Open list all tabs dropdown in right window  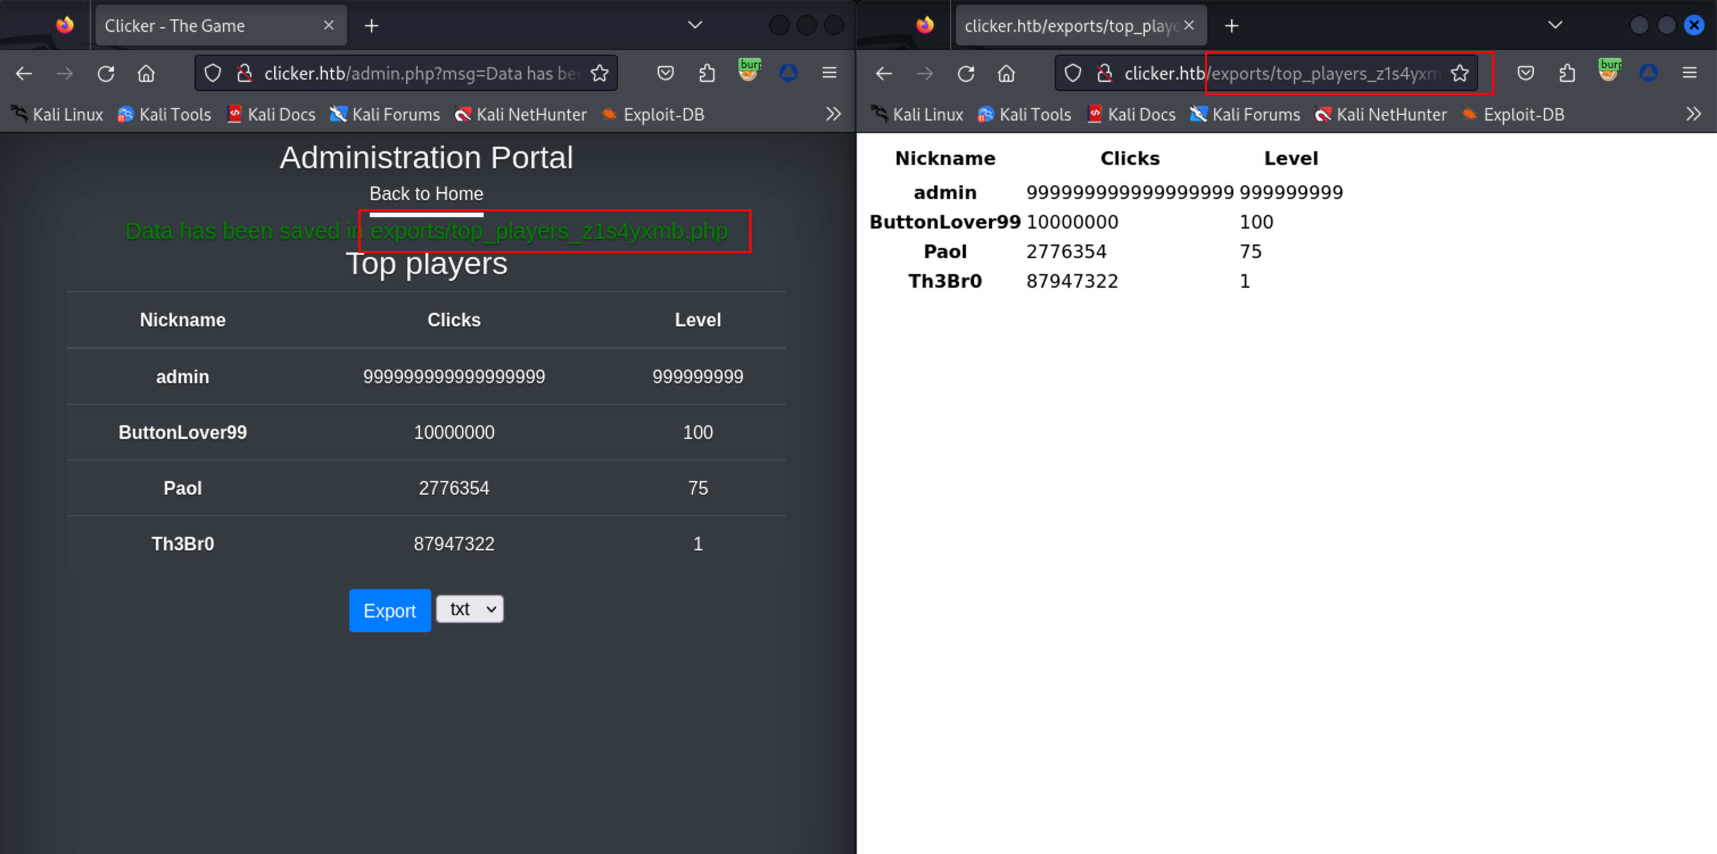(1555, 26)
